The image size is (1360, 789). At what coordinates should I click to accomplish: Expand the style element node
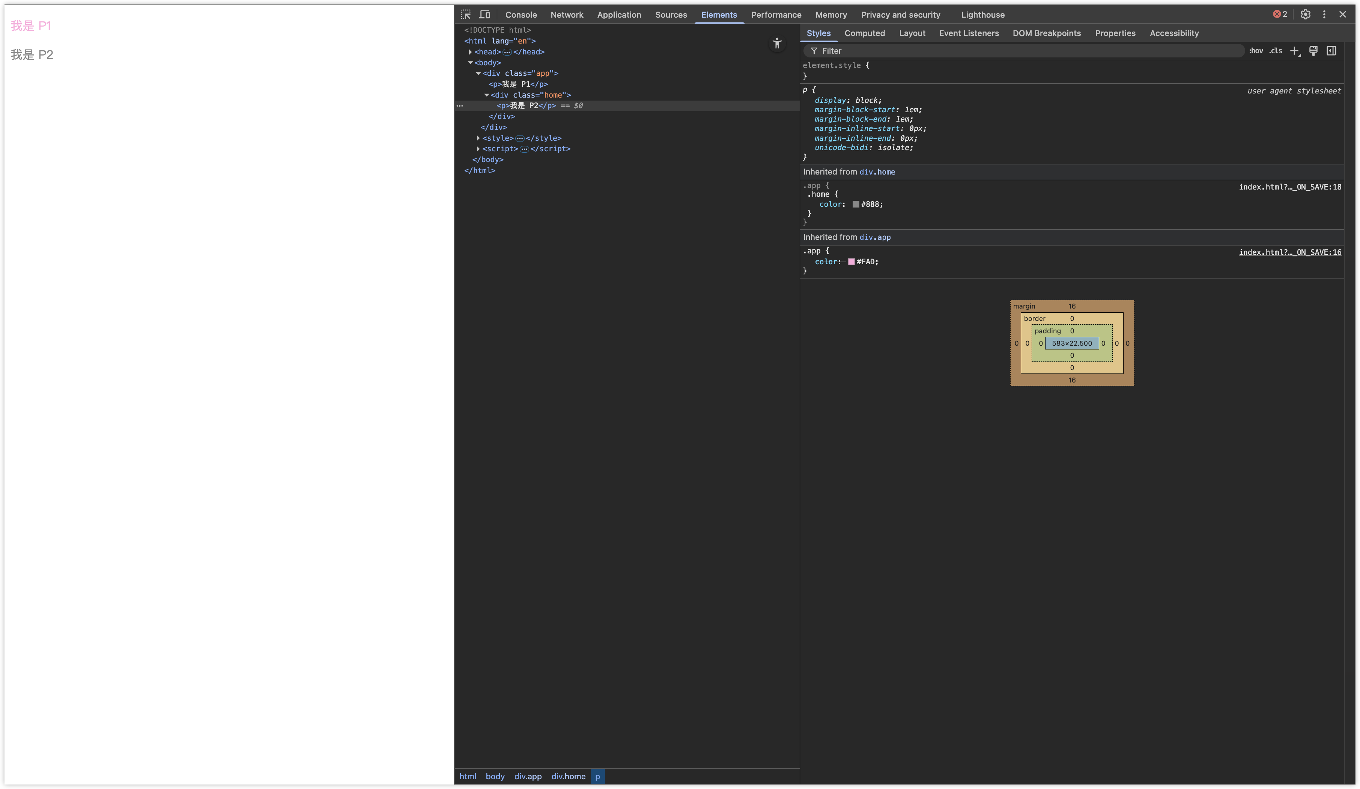(478, 138)
